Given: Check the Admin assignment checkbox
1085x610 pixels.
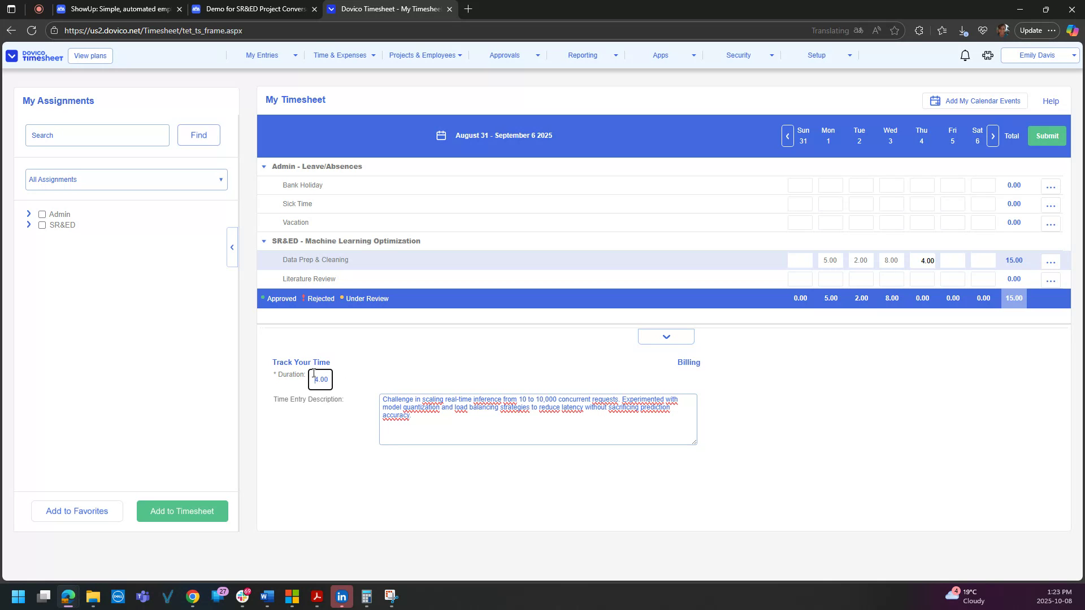Looking at the screenshot, I should click(42, 214).
